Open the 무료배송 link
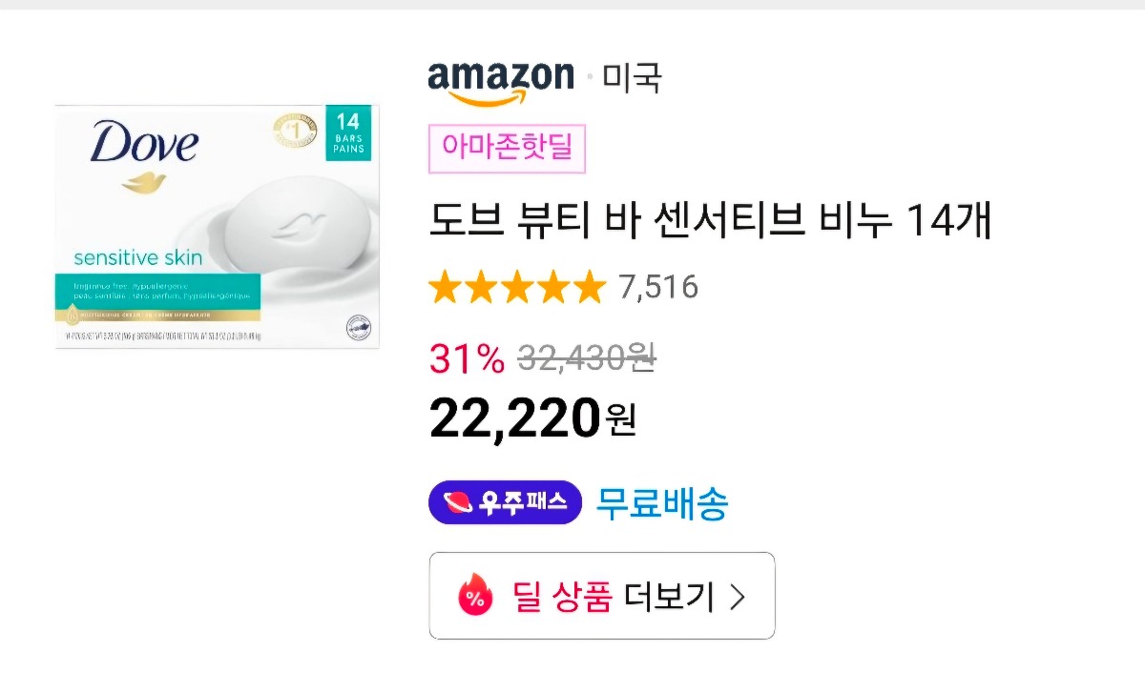Screen dimensions: 1145x692 pos(662,502)
